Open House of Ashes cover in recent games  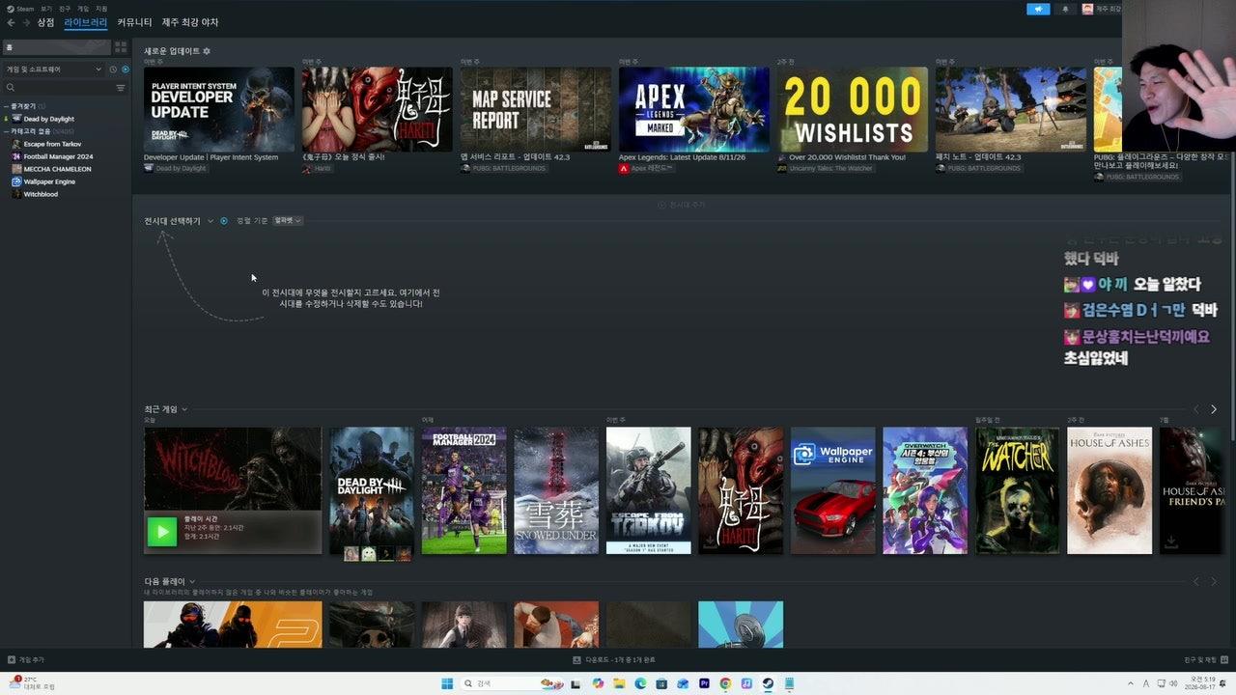pyautogui.click(x=1110, y=490)
